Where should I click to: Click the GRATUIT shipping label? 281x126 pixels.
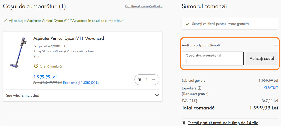(x=271, y=88)
